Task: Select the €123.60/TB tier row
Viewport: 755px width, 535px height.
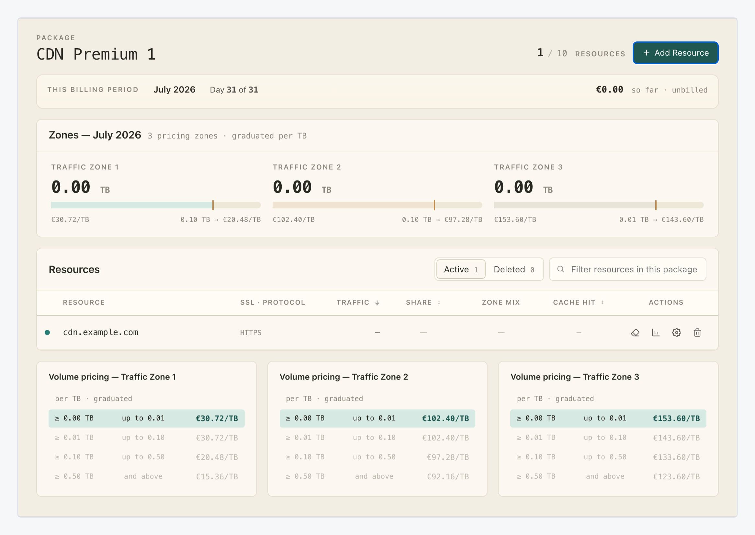Action: pos(608,476)
